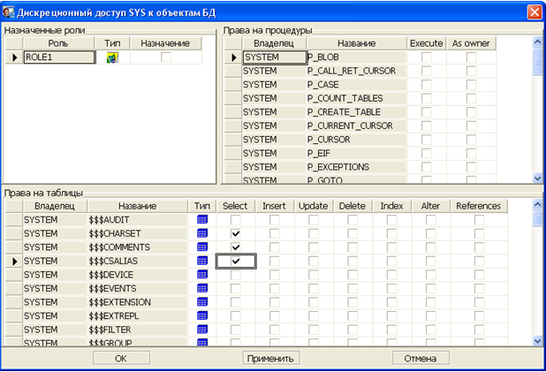Select the P_CURSOR procedure row
546x372 pixels.
point(353,140)
